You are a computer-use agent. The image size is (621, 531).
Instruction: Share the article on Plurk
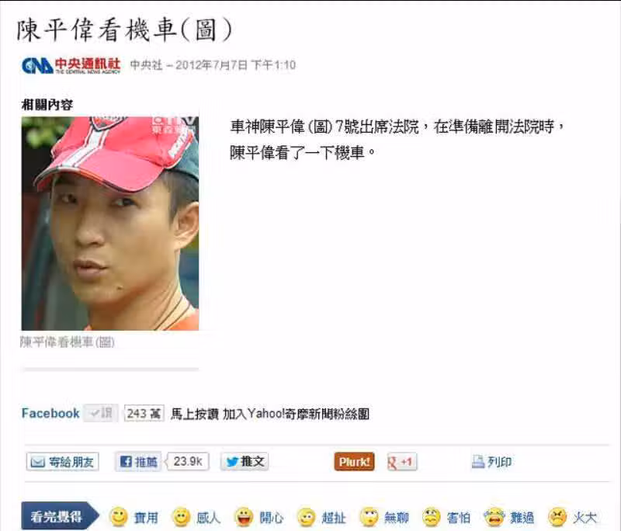(x=354, y=462)
